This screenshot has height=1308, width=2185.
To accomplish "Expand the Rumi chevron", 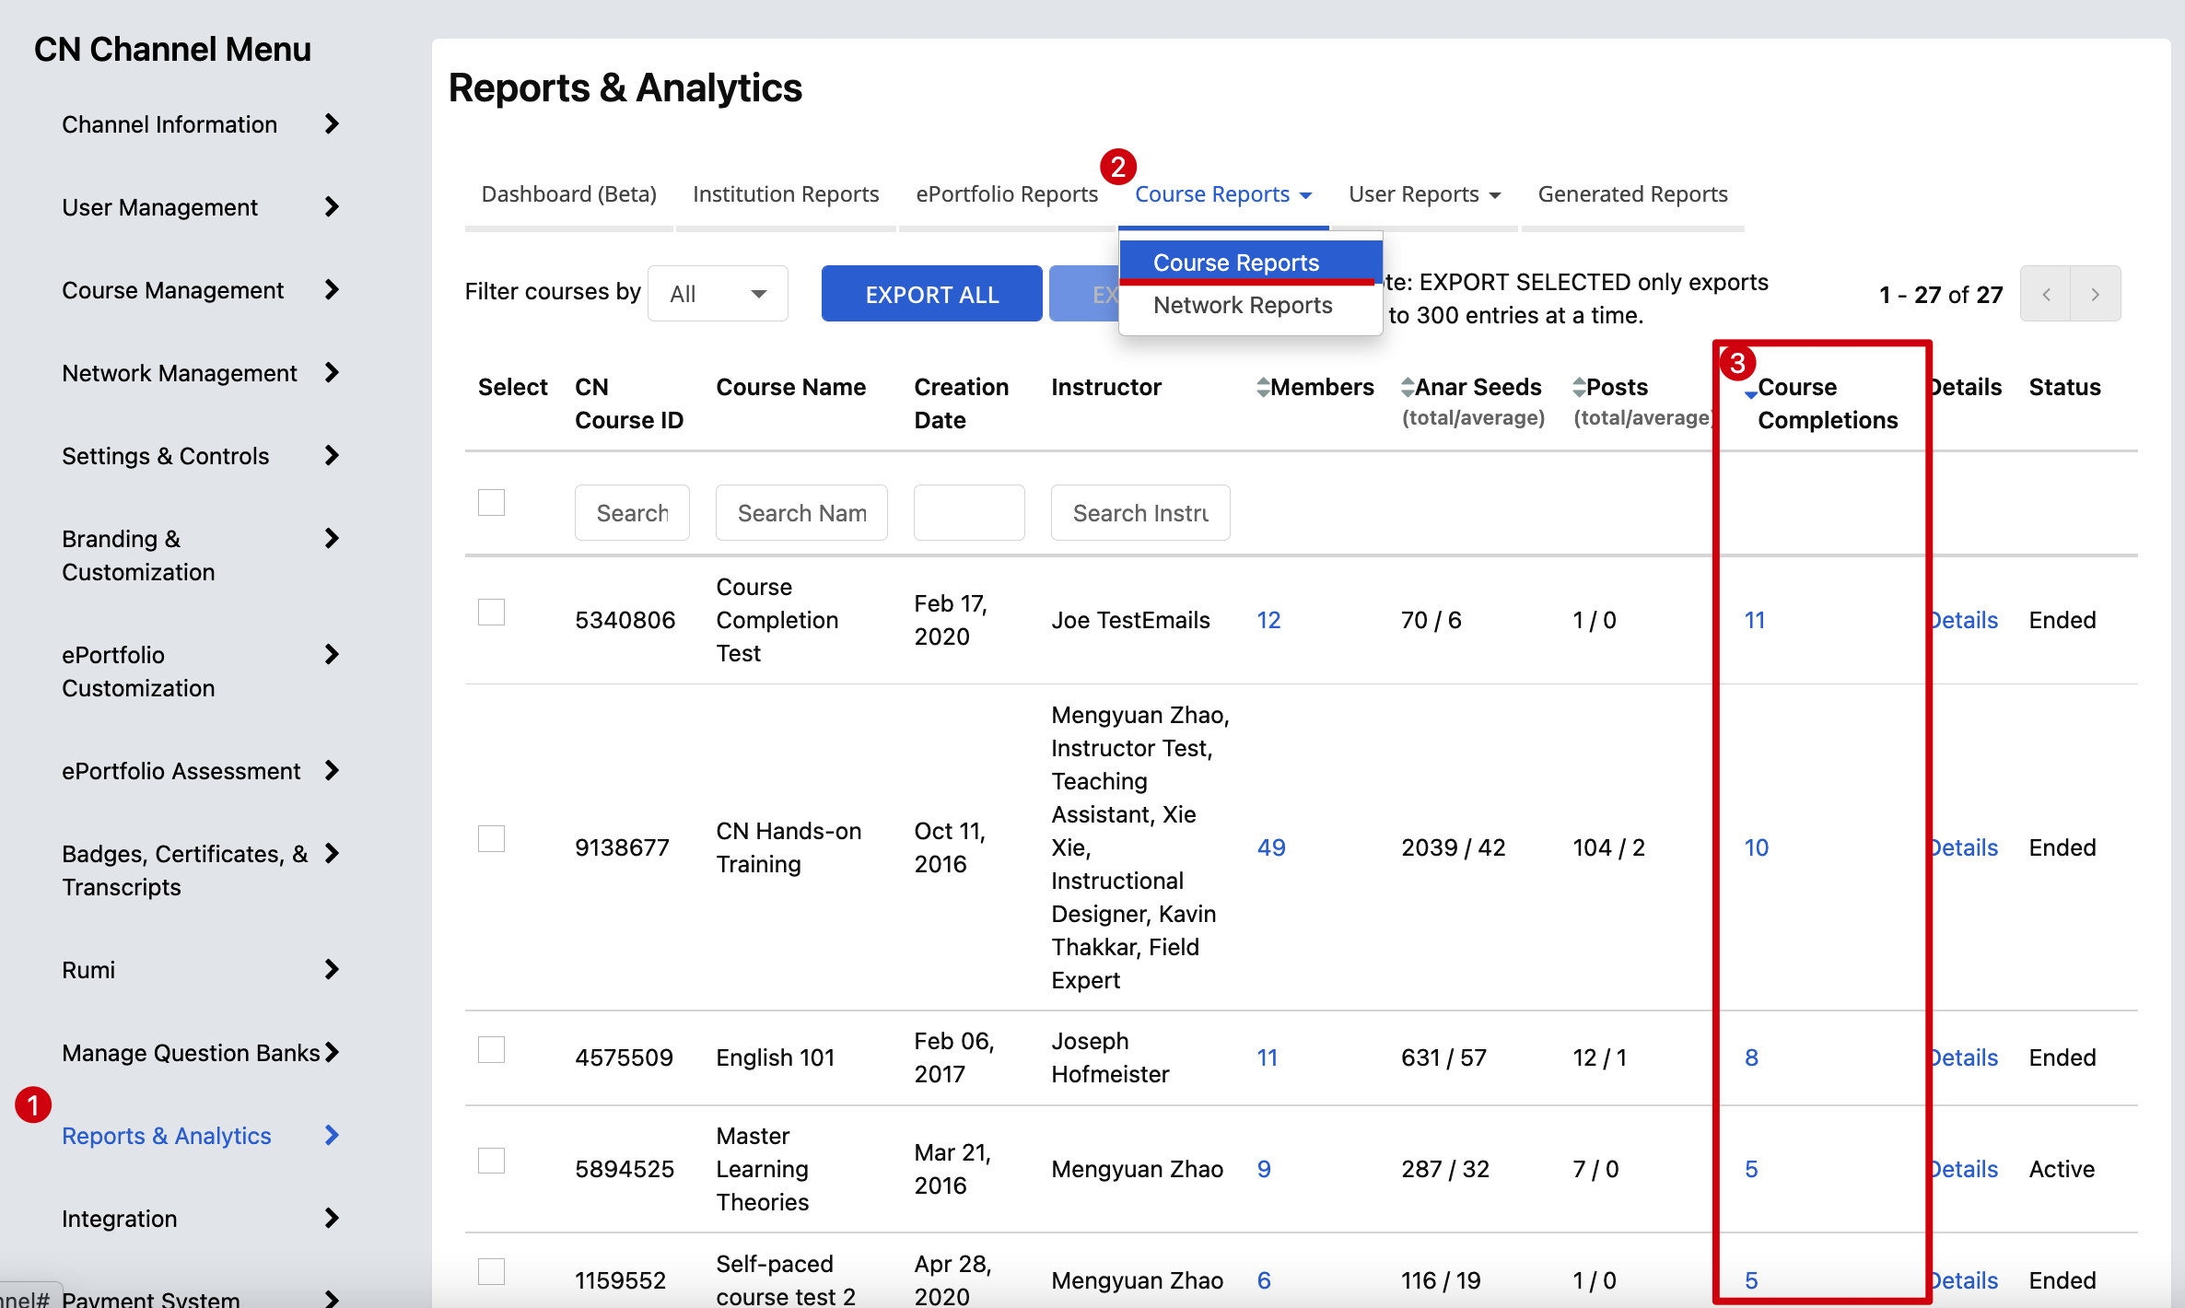I will pos(333,970).
